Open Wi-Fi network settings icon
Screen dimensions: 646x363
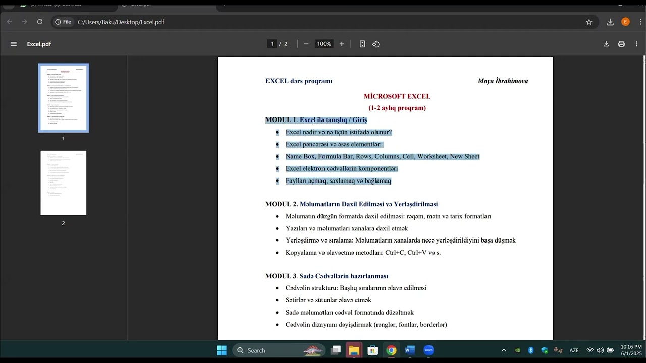point(590,350)
